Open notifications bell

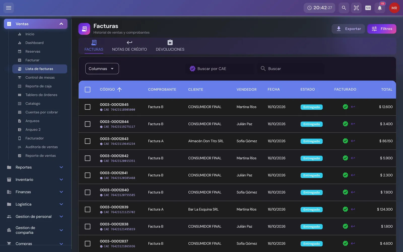coord(380,8)
